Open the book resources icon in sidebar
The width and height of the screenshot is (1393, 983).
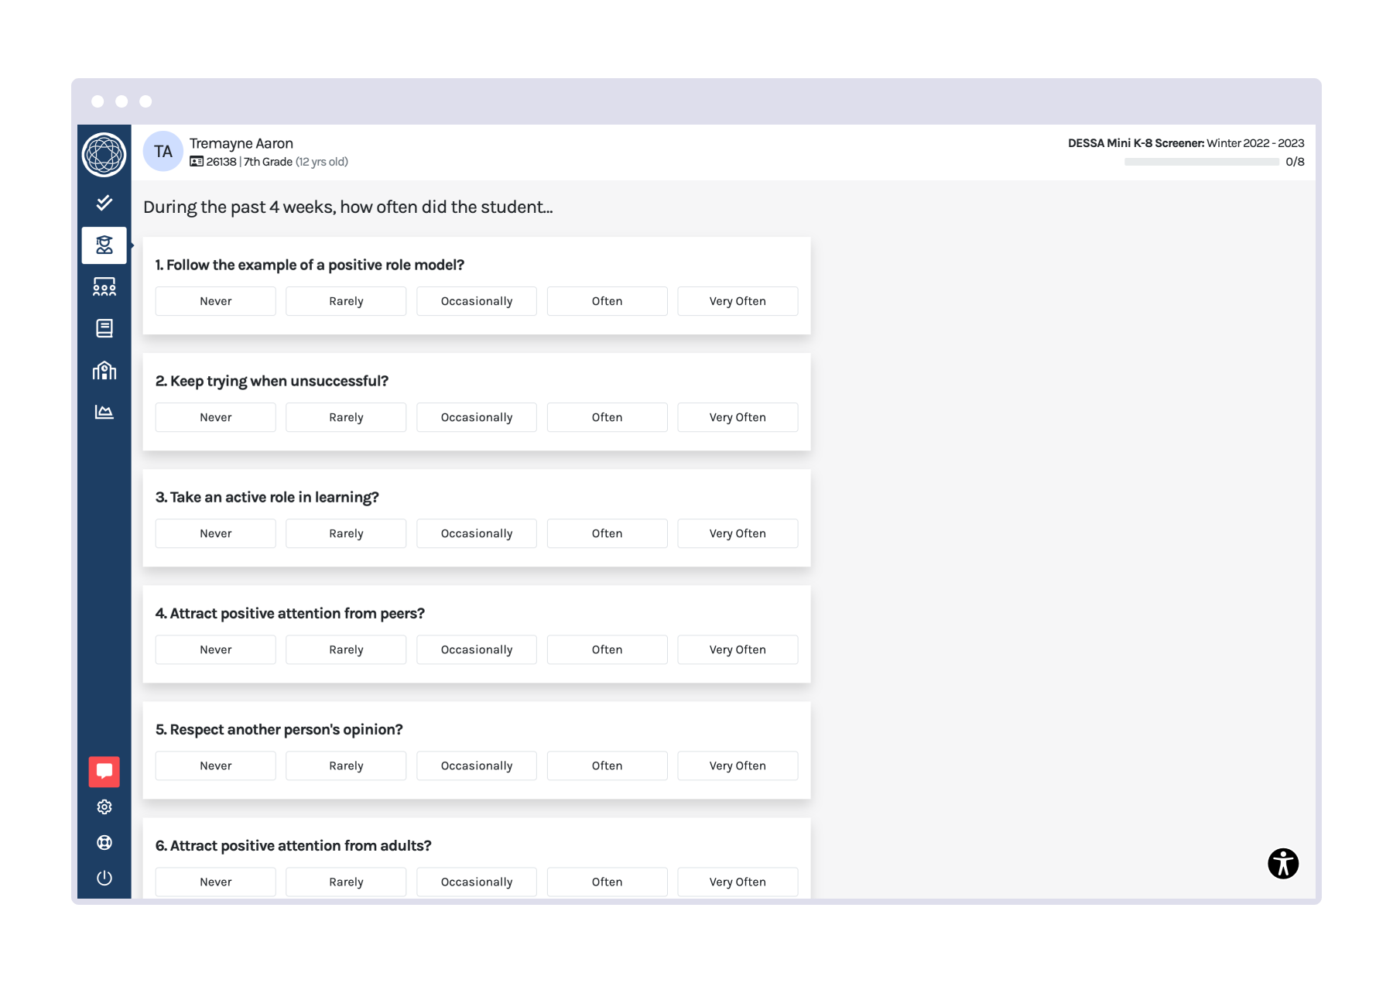(x=104, y=328)
